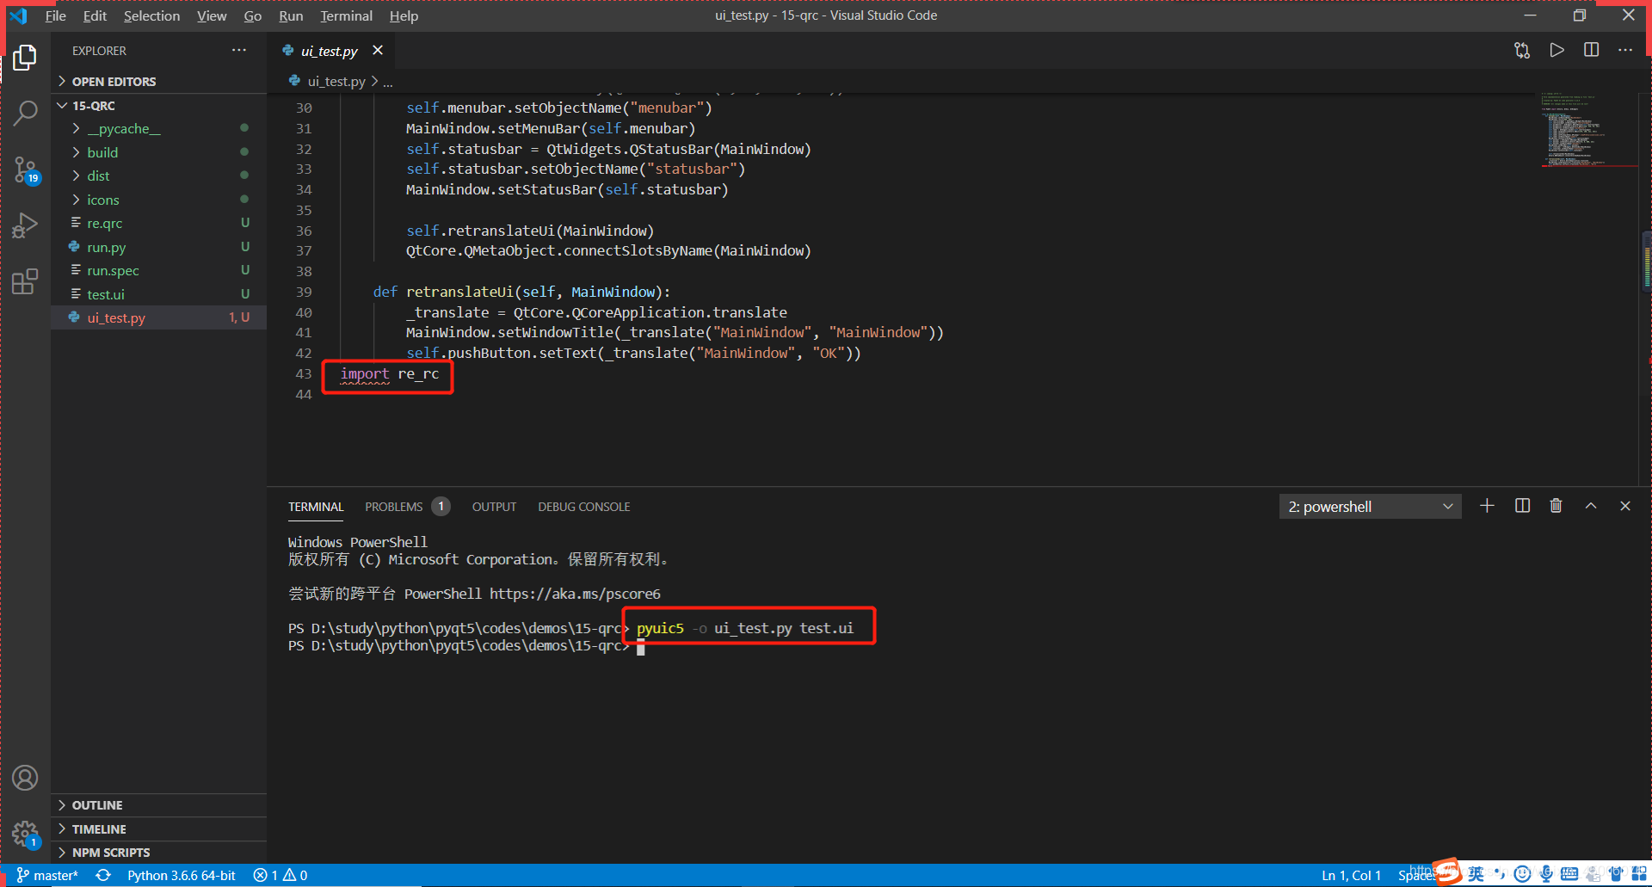
Task: Open the Manage gear icon
Action: coord(25,834)
